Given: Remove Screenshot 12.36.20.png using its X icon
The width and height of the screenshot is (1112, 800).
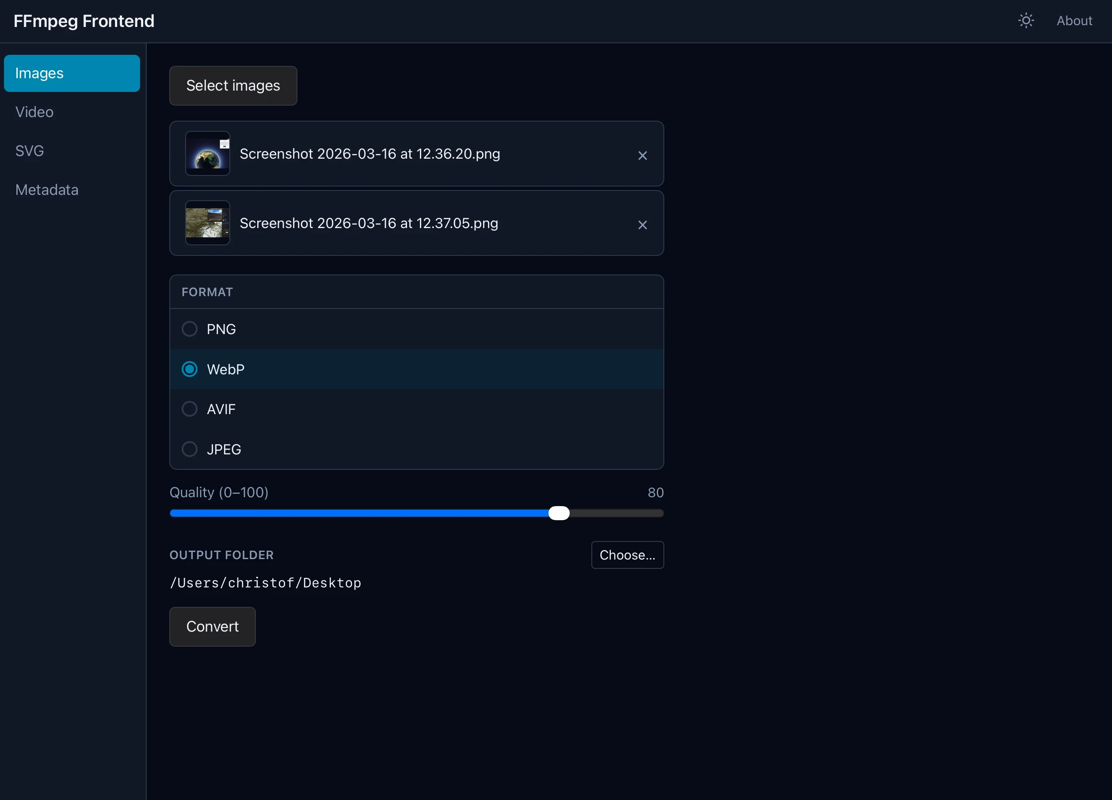Looking at the screenshot, I should coord(642,156).
